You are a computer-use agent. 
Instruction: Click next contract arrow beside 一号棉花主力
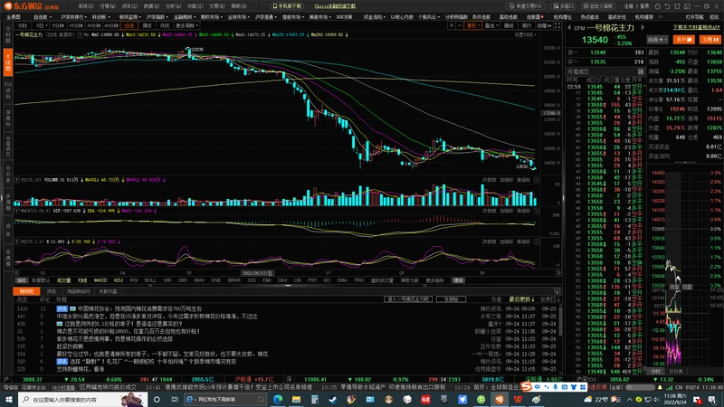[x=643, y=28]
